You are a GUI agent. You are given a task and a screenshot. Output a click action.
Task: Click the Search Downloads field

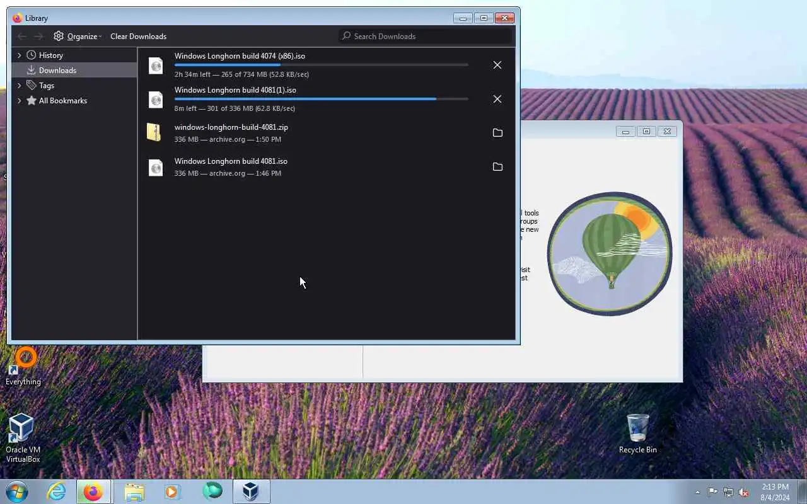426,36
